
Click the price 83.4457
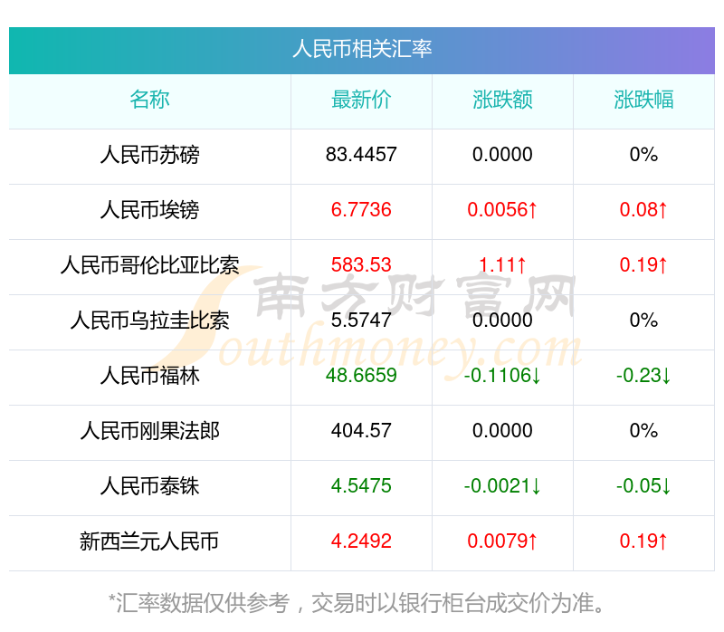361,155
